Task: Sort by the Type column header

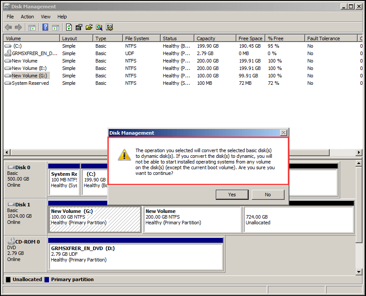Action: (108, 38)
